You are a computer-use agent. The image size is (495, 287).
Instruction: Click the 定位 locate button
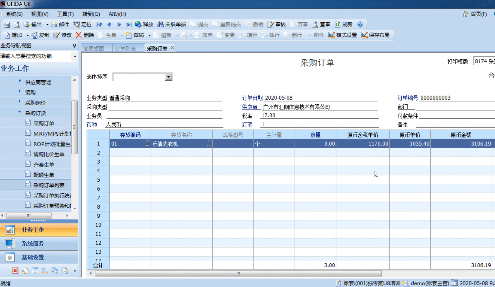click(x=82, y=24)
